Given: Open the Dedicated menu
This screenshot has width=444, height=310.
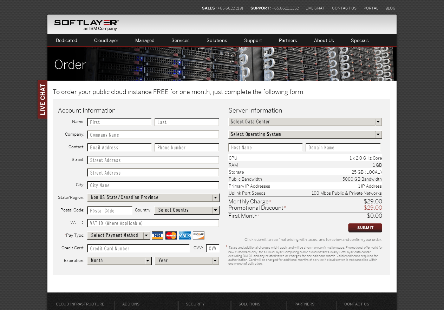Looking at the screenshot, I should pos(66,40).
